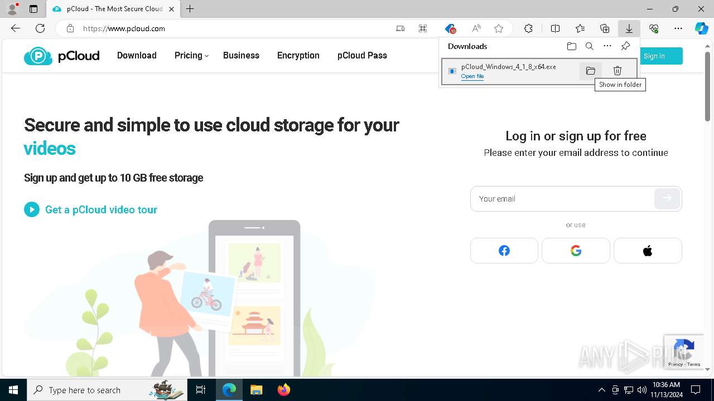This screenshot has height=401, width=714.
Task: Reload the pCloud page
Action: 40,28
